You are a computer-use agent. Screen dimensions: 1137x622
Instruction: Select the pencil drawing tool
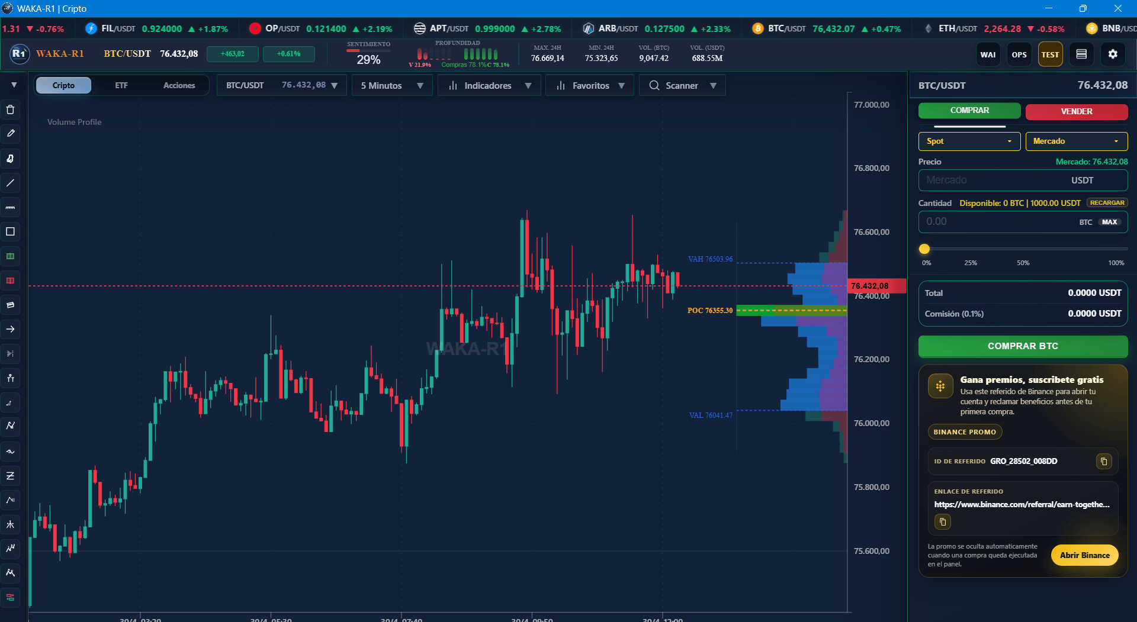click(10, 134)
